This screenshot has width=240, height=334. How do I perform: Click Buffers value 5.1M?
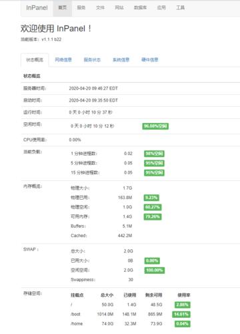[x=127, y=226]
